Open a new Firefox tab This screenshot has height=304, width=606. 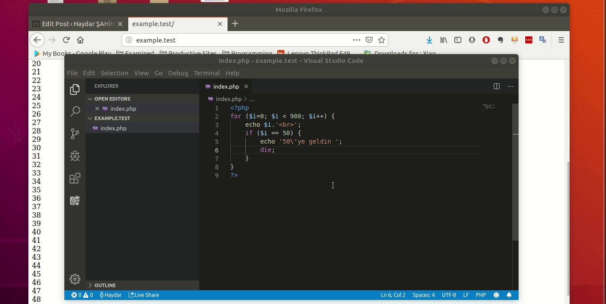click(235, 24)
